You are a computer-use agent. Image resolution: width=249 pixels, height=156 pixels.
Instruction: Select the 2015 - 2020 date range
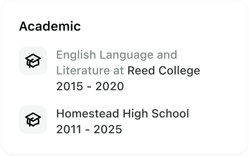90,86
